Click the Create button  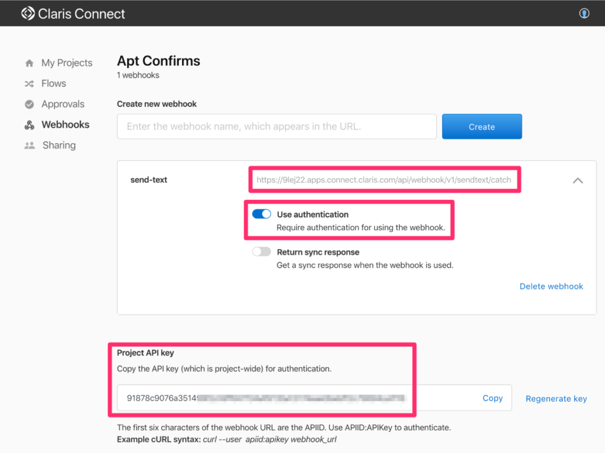(x=482, y=126)
